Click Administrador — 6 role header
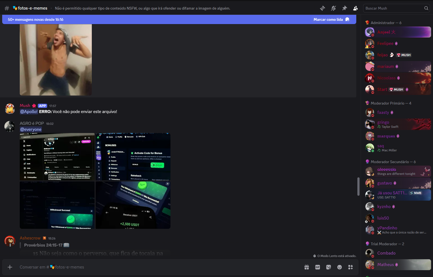The height and width of the screenshot is (277, 433). [386, 23]
